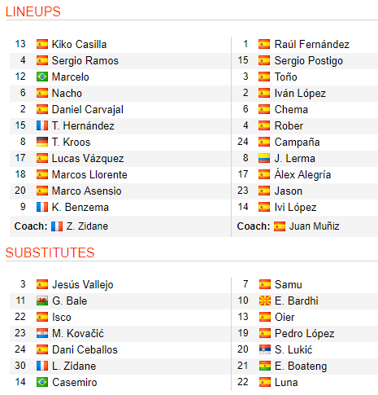Image resolution: width=378 pixels, height=395 pixels.
Task: Open Álex Alegría player link
Action: (302, 174)
